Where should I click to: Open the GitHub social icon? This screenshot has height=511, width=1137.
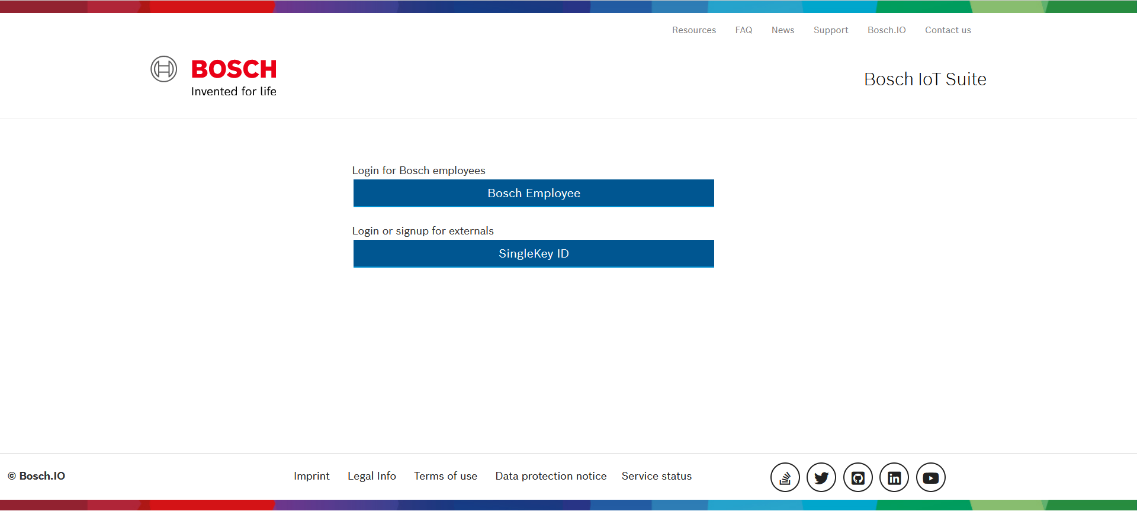[858, 477]
